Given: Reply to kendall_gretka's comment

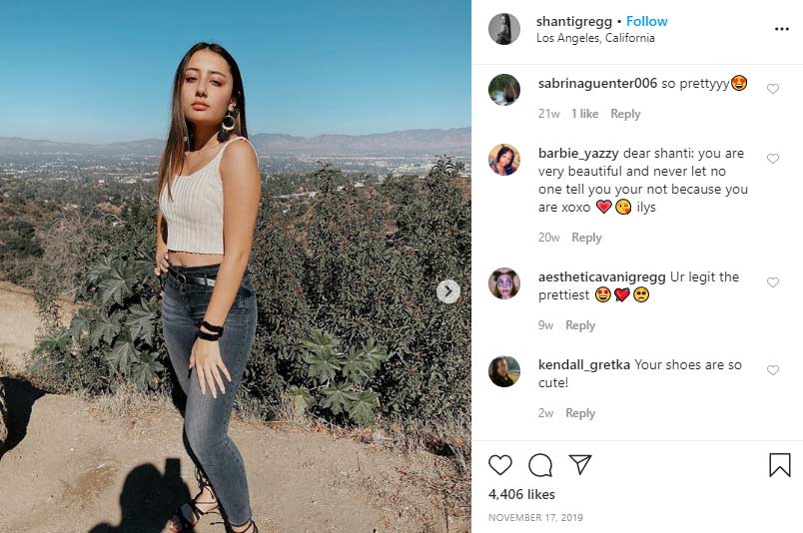Looking at the screenshot, I should [580, 413].
